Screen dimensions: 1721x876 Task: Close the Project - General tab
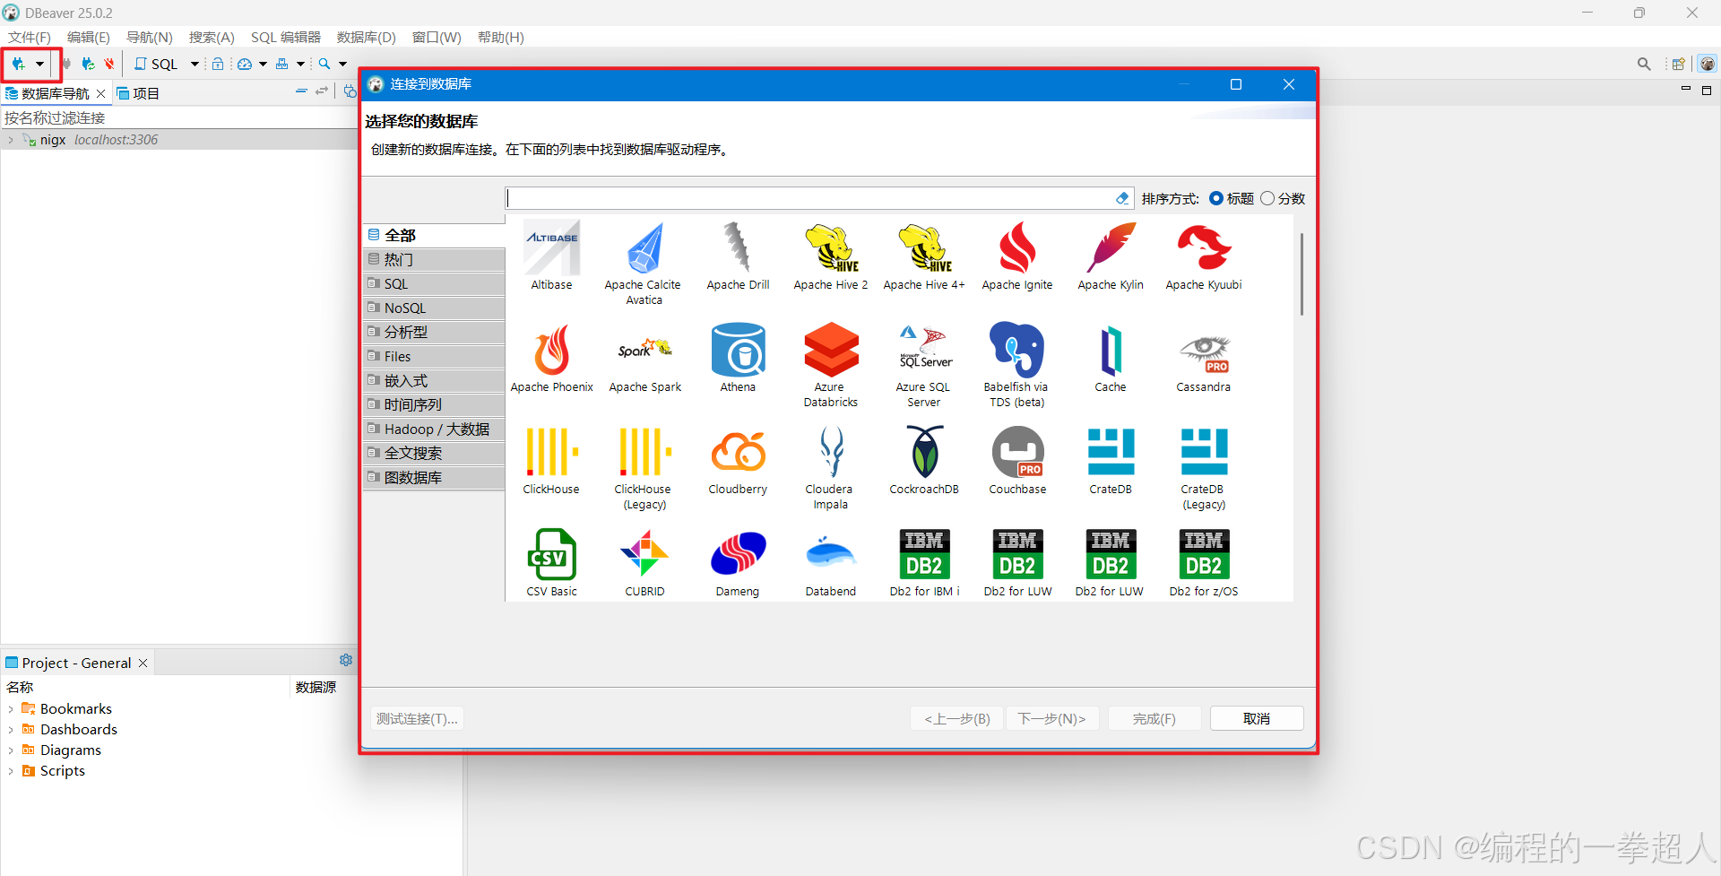(x=143, y=663)
